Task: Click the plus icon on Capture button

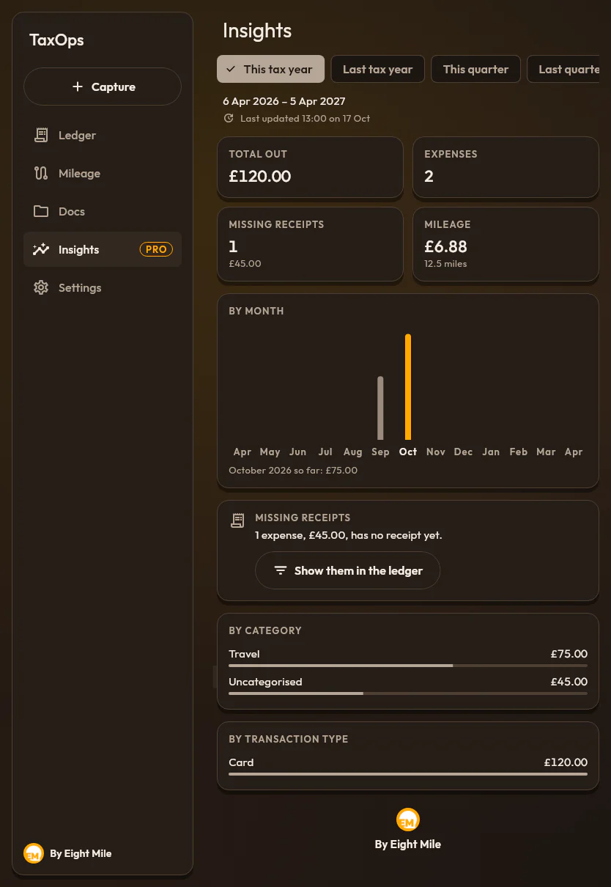Action: tap(78, 87)
